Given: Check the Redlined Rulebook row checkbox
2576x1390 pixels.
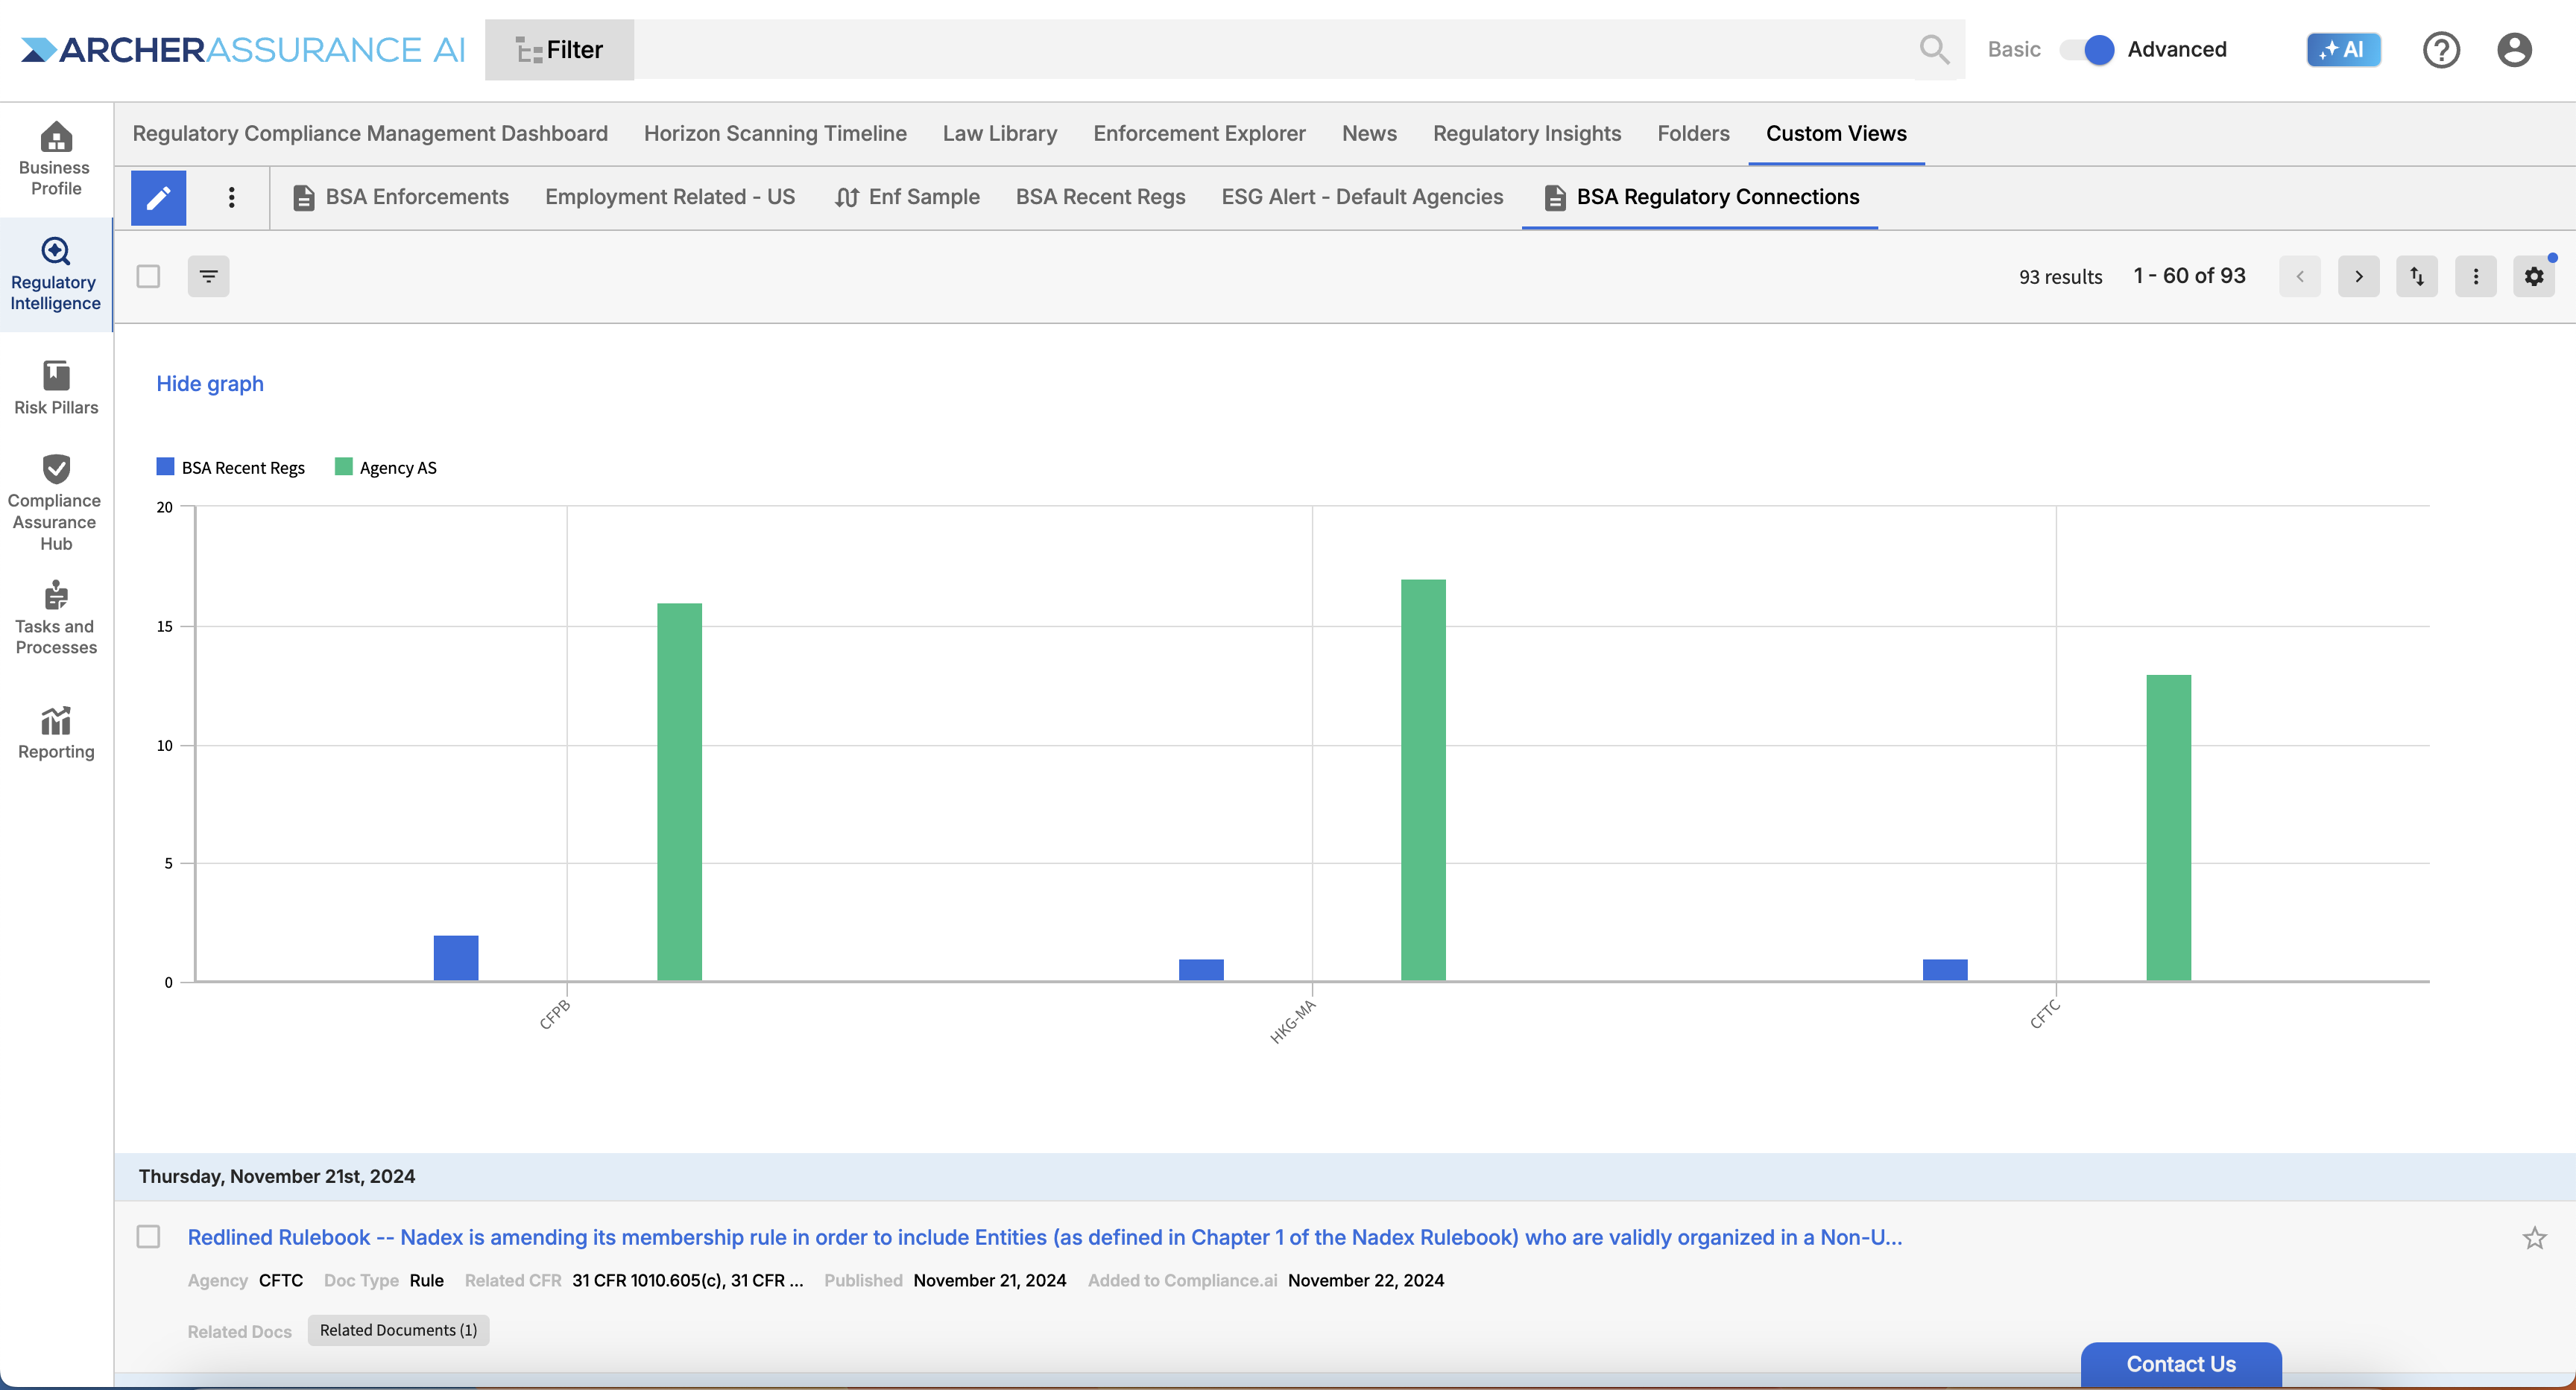Looking at the screenshot, I should coord(148,1237).
